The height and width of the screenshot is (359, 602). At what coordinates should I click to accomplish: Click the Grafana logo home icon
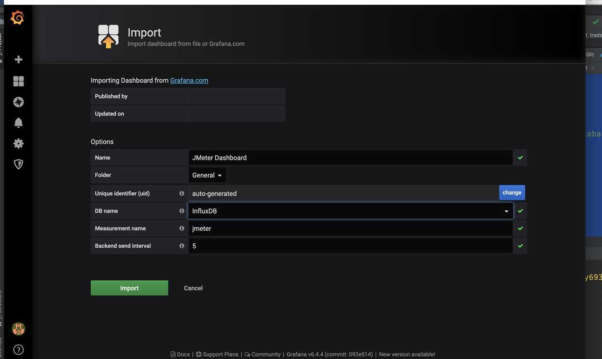(x=17, y=18)
